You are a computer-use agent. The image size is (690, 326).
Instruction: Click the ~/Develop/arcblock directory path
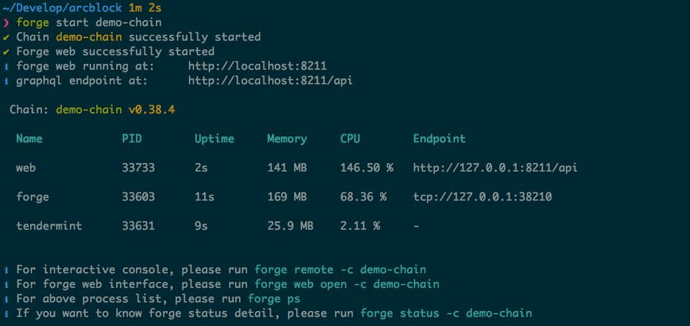(x=62, y=8)
